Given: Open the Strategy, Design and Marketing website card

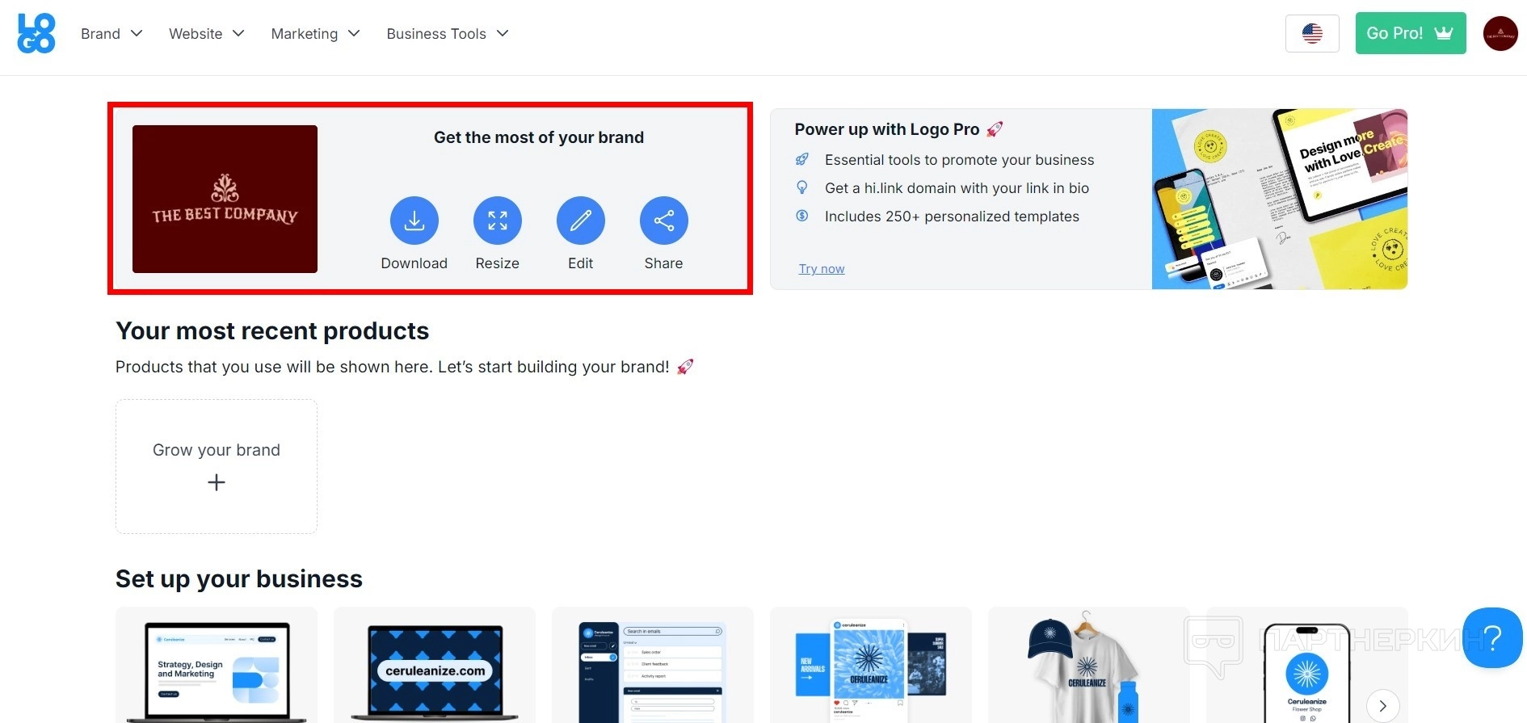Looking at the screenshot, I should point(217,665).
